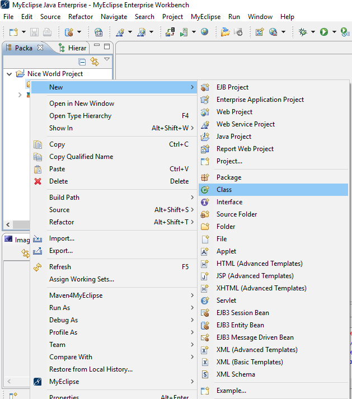Select XML Schema in New submenu
Viewport: 352px width, 399px height.
tap(273, 374)
